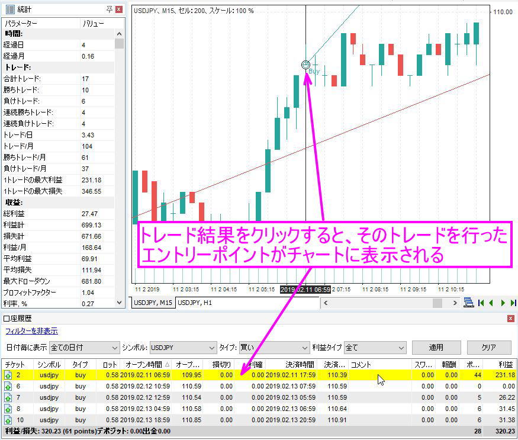Jump to last bar of the chart
The height and width of the screenshot is (440, 518).
(512, 303)
